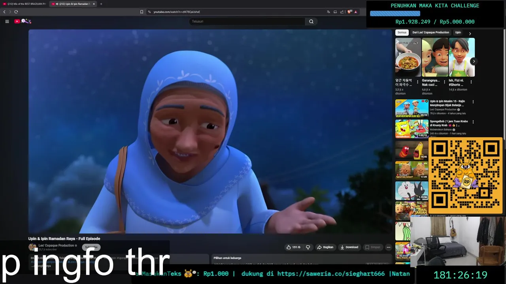Click the Brave Rewards triangle icon
The height and width of the screenshot is (284, 506).
pyautogui.click(x=355, y=12)
